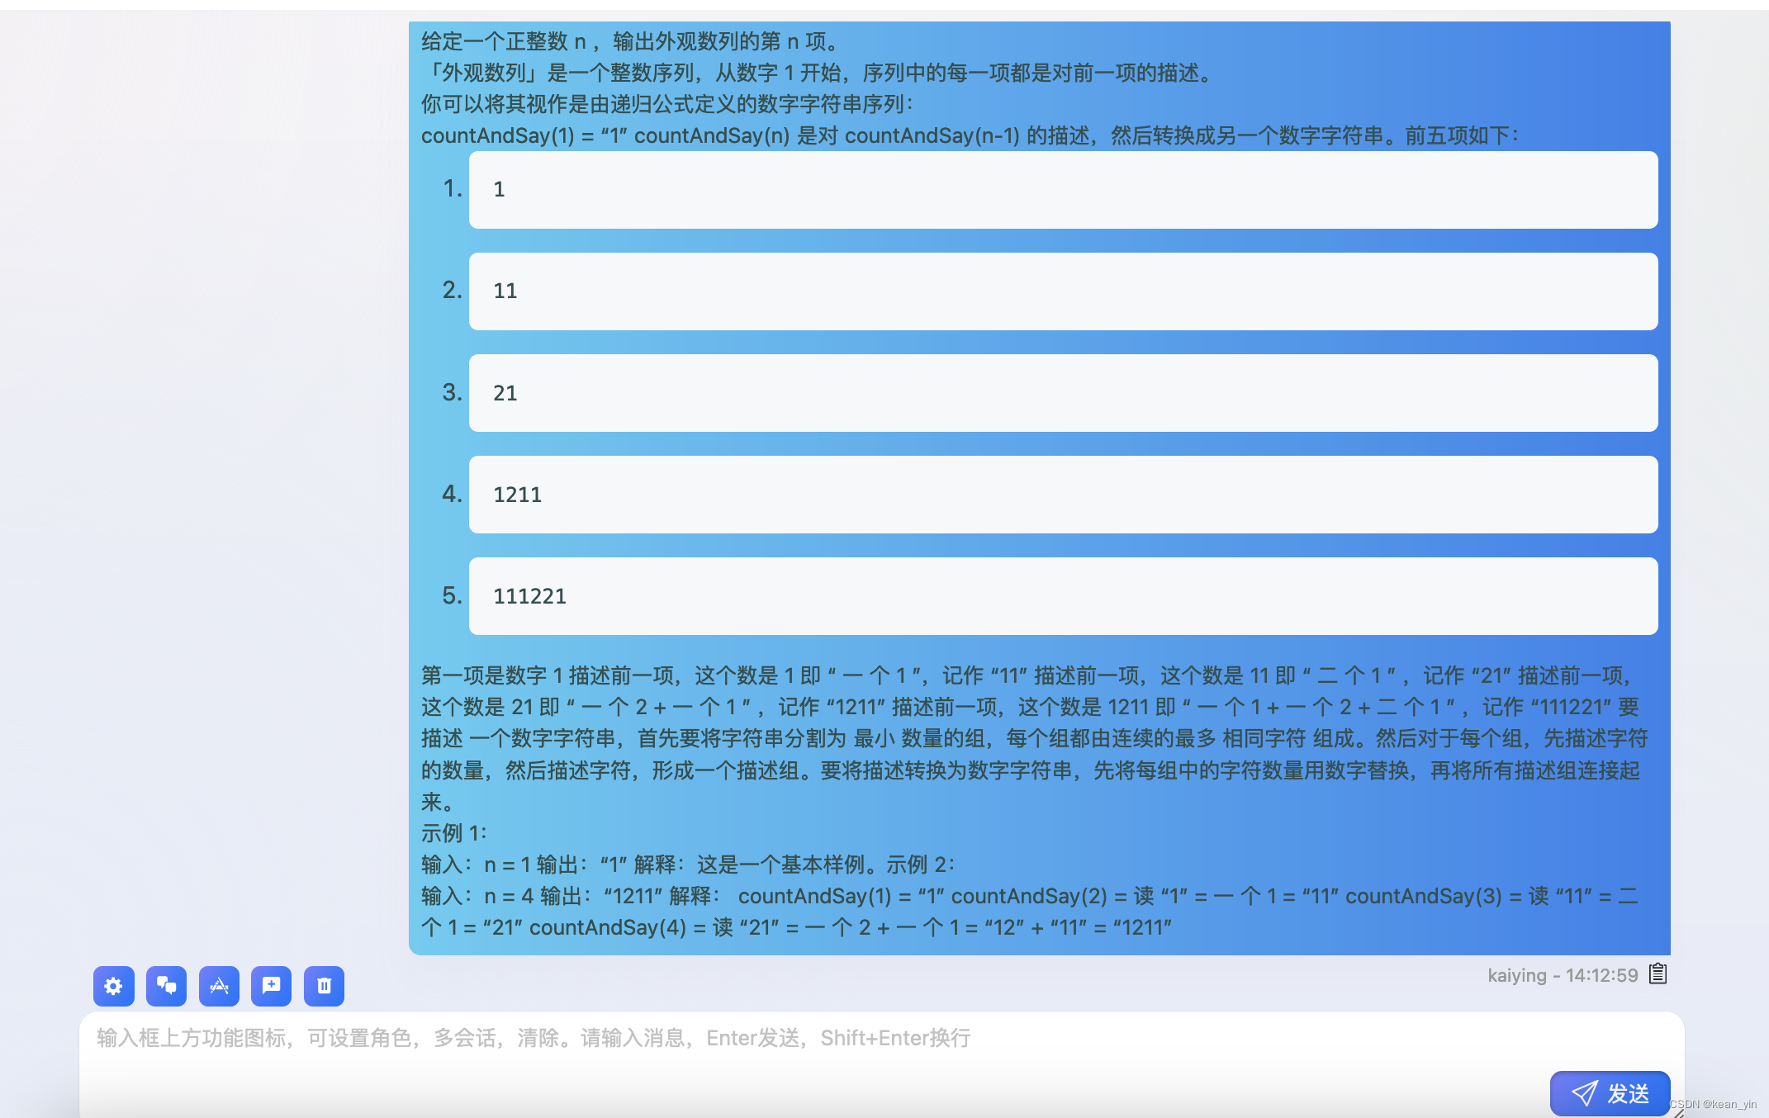Focus the message input field

coord(881,1064)
